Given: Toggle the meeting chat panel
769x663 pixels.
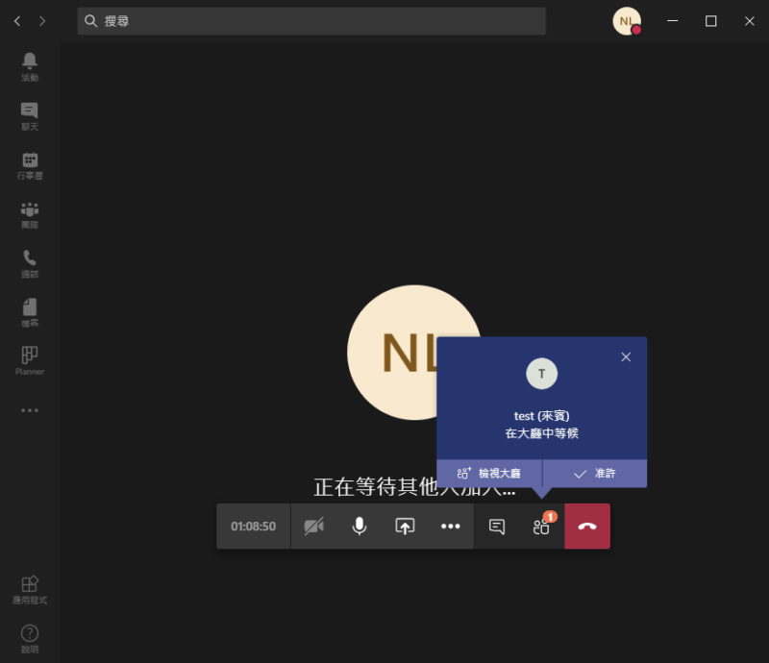Looking at the screenshot, I should point(497,527).
